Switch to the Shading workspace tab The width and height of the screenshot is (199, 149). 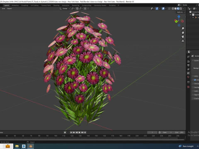pos(56,5)
